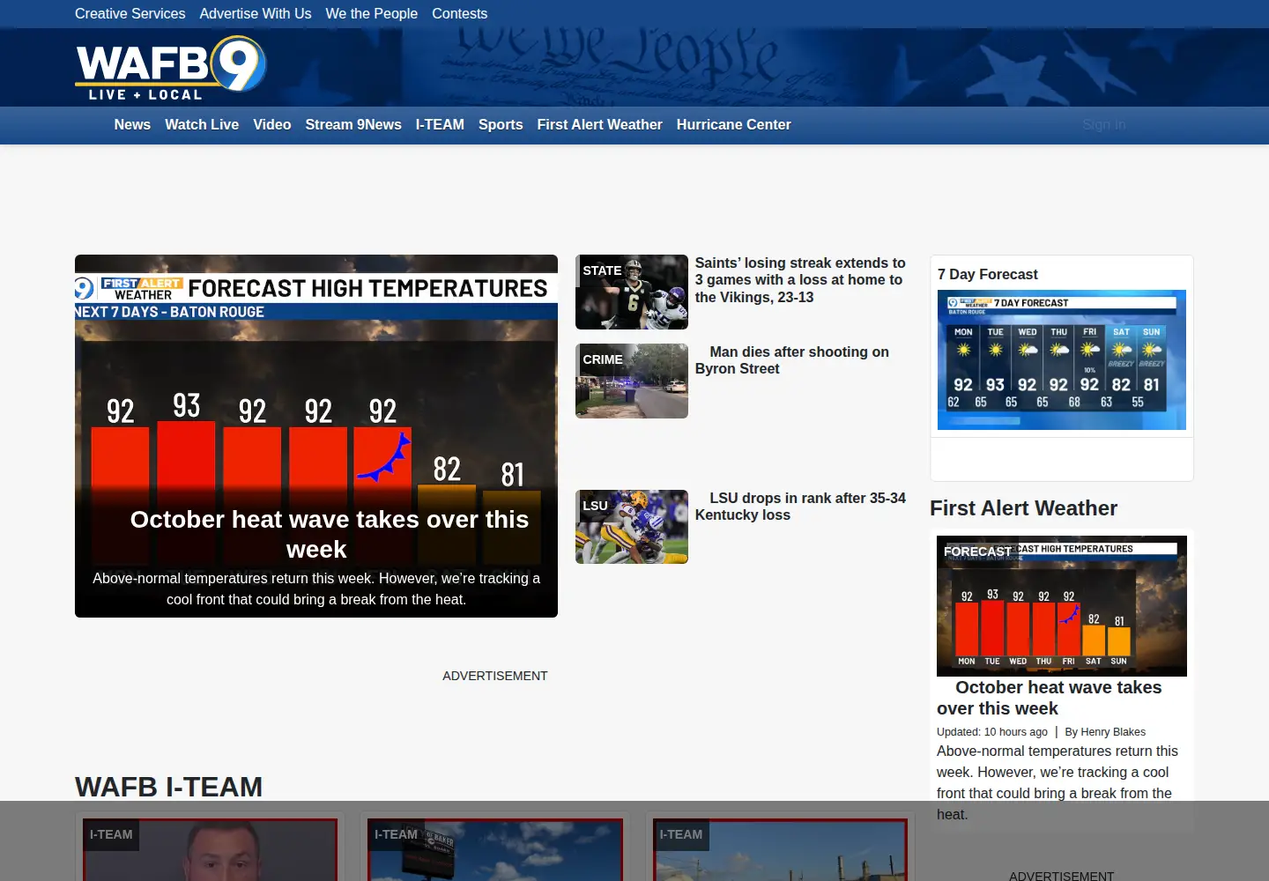Open the LSU football game thumbnail

click(x=632, y=527)
